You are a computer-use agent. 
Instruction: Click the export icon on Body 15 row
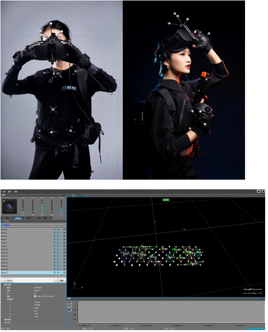click(64, 266)
